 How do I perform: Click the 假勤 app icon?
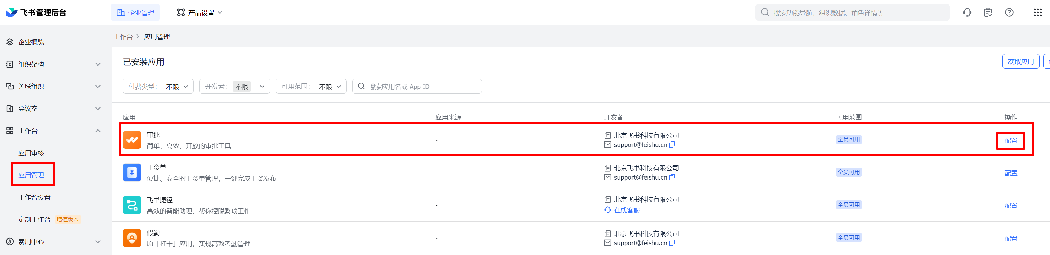(x=132, y=238)
